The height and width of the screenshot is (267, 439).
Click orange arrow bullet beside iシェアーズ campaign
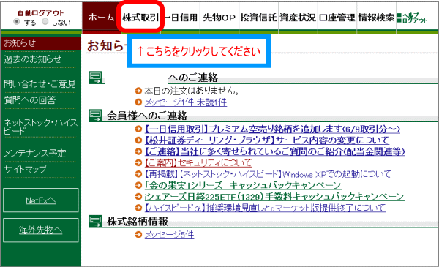138,197
